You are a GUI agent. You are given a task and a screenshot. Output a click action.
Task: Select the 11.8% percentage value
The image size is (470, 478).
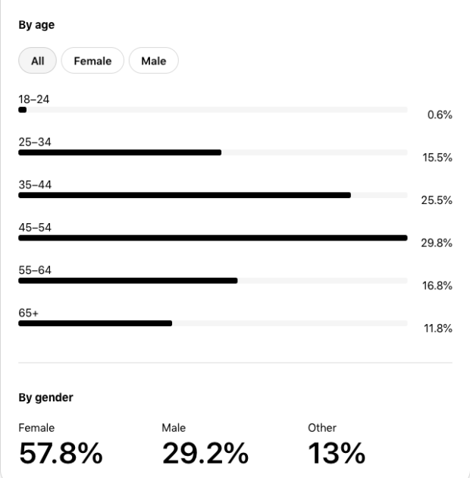(437, 328)
